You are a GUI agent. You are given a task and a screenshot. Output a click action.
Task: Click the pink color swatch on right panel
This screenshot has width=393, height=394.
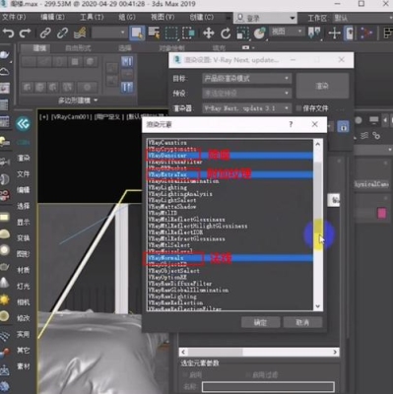pyautogui.click(x=382, y=213)
